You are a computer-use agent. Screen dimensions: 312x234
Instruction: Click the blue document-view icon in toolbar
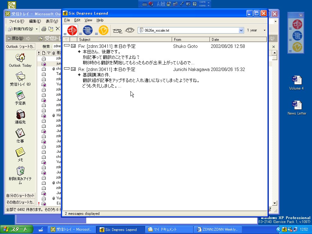coord(88,30)
